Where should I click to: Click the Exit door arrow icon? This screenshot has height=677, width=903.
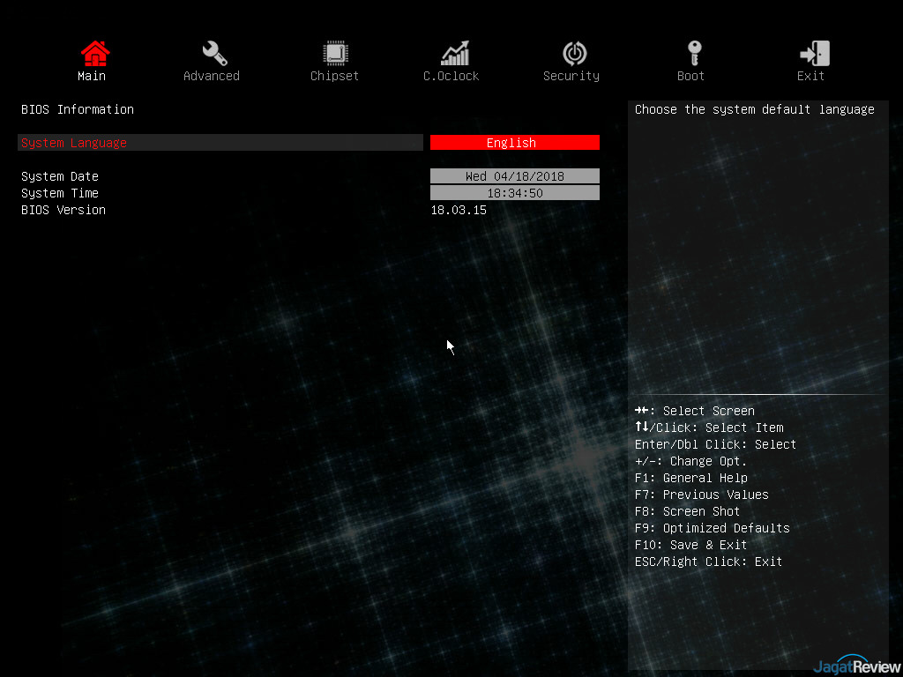[813, 53]
